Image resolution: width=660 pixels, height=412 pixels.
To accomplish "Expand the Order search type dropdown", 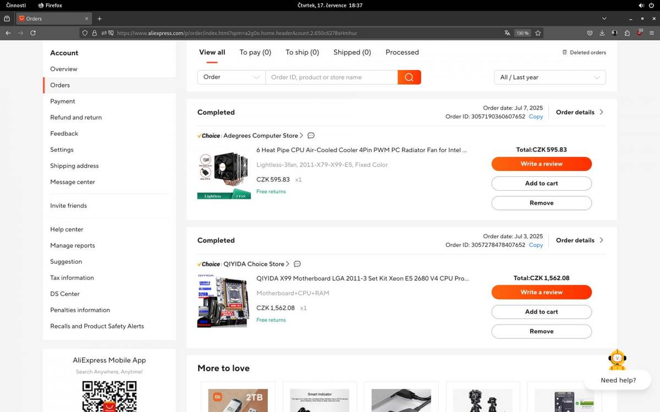I will tap(231, 77).
